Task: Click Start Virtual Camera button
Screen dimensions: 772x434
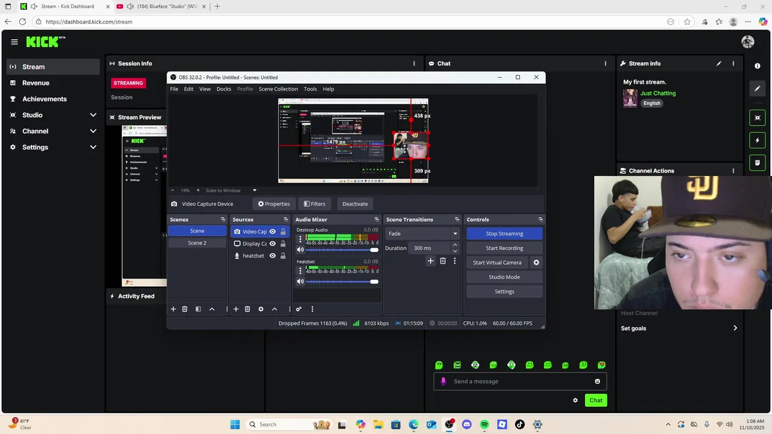Action: click(497, 263)
